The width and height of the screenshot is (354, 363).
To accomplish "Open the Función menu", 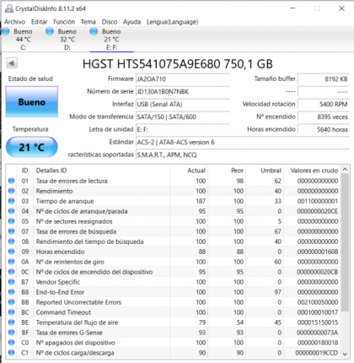I will point(64,22).
